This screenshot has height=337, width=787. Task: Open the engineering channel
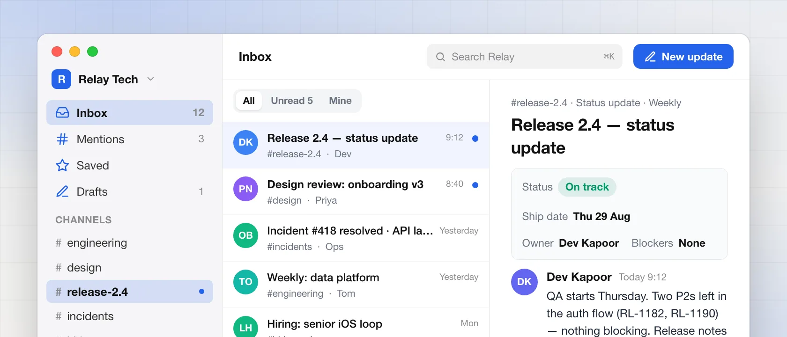tap(130, 243)
